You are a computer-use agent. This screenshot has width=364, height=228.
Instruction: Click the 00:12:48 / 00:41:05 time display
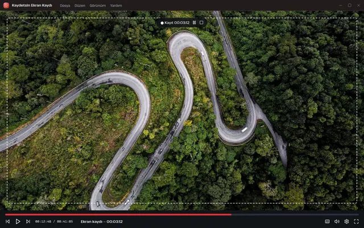click(54, 222)
